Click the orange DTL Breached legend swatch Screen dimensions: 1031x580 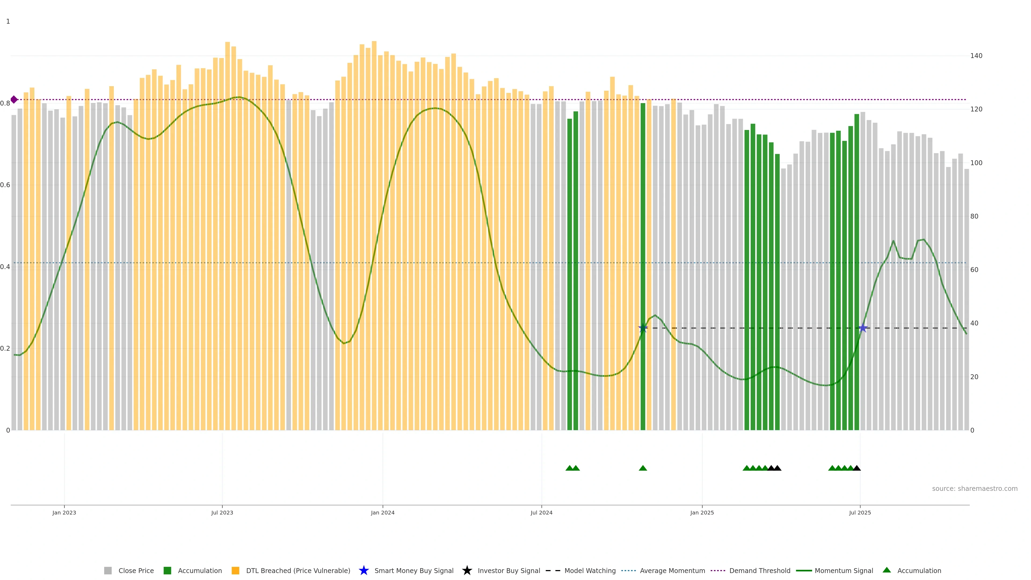pos(235,571)
